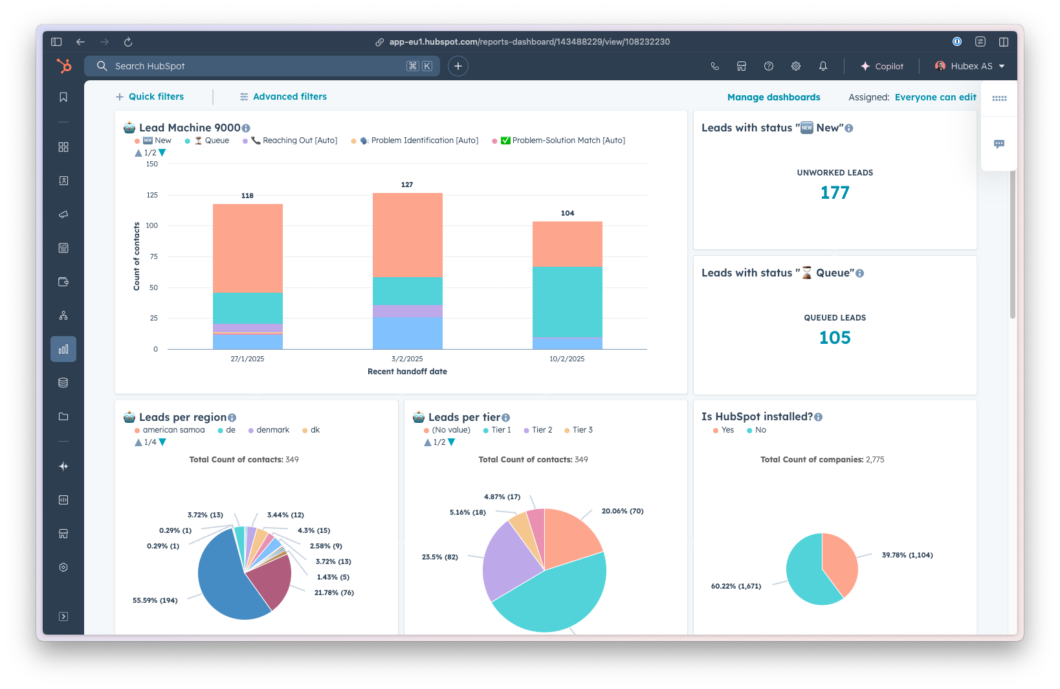The image size is (1060, 689).
Task: Go to next legend page in Leads per tier
Action: point(452,442)
